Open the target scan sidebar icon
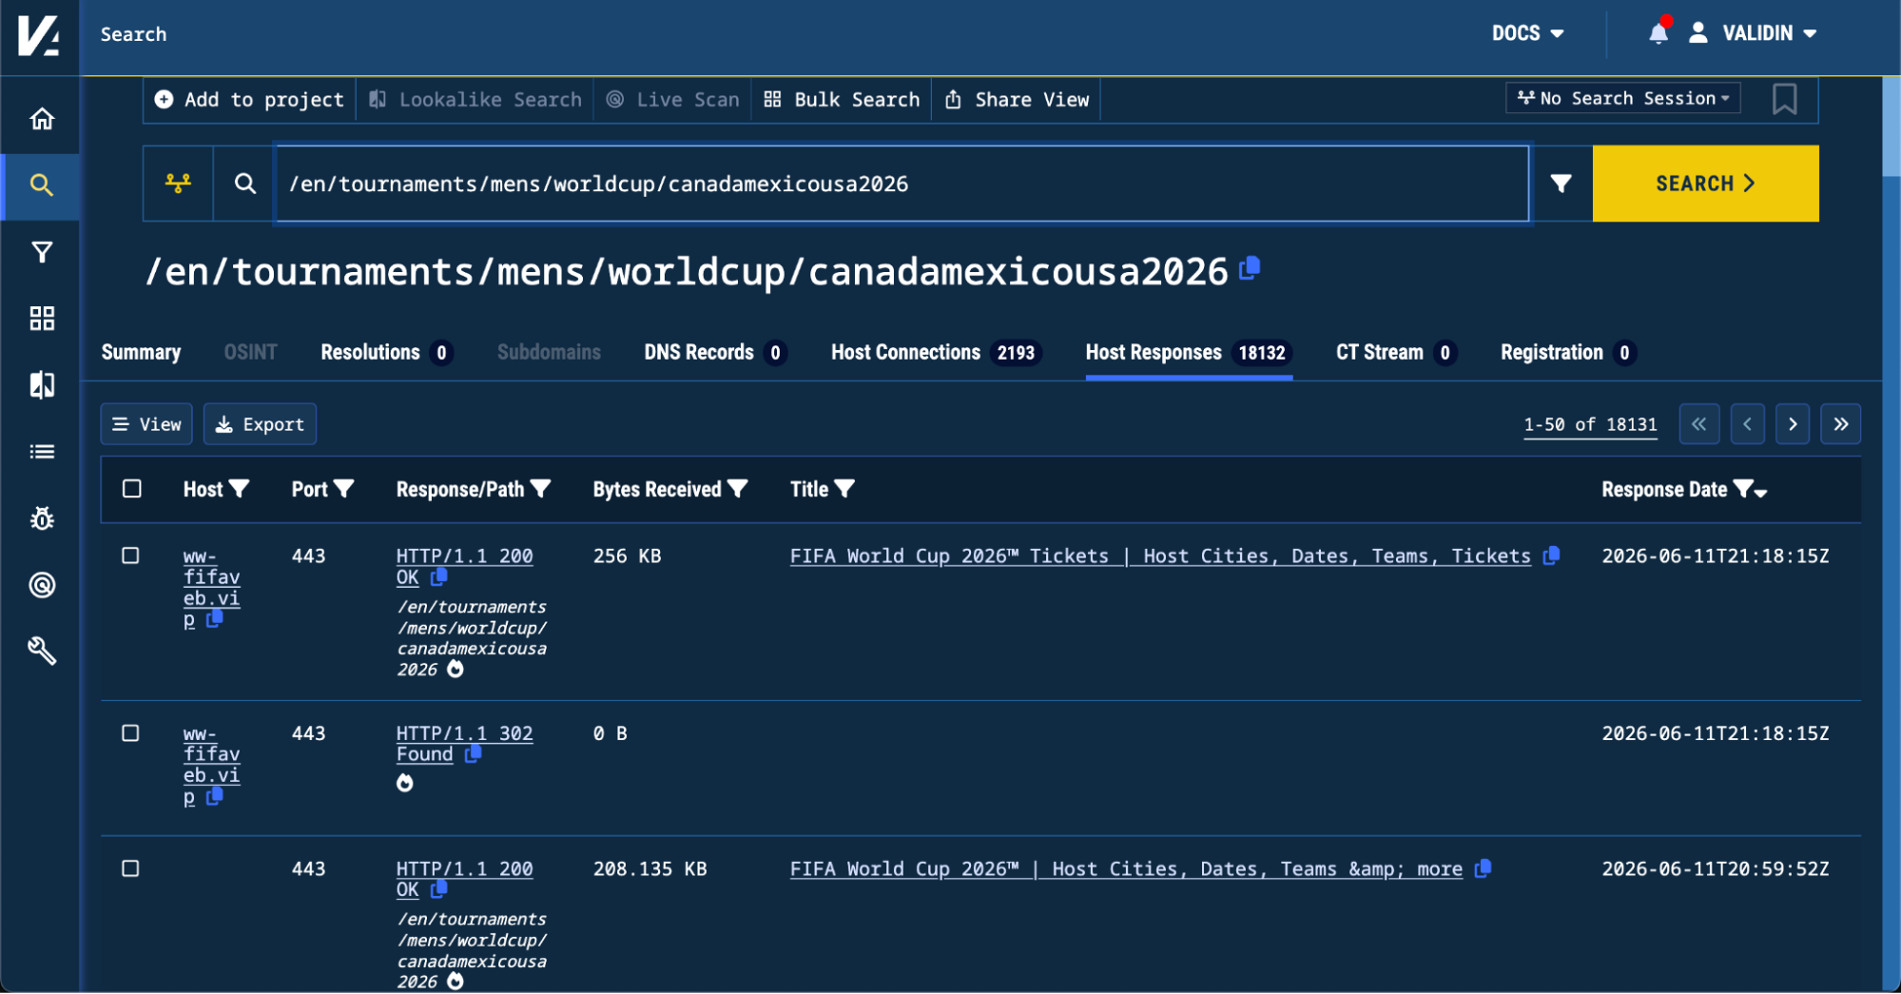The height and width of the screenshot is (994, 1901). [42, 585]
